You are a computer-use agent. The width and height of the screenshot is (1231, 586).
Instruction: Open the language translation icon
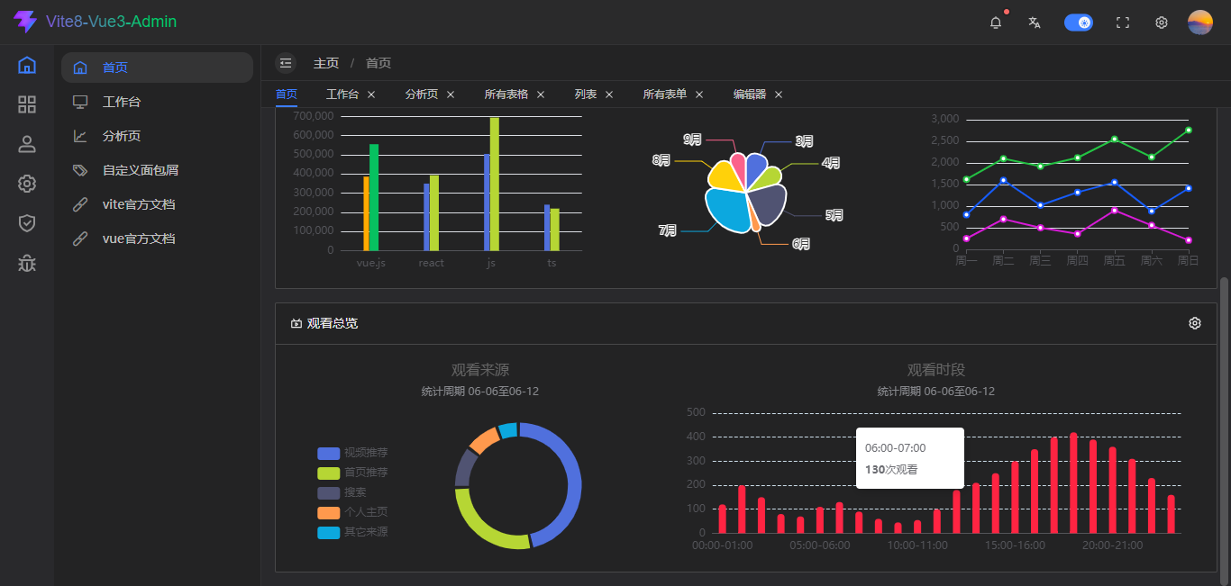point(1035,23)
